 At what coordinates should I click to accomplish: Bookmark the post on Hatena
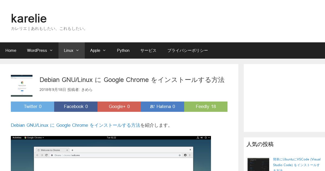[162, 107]
